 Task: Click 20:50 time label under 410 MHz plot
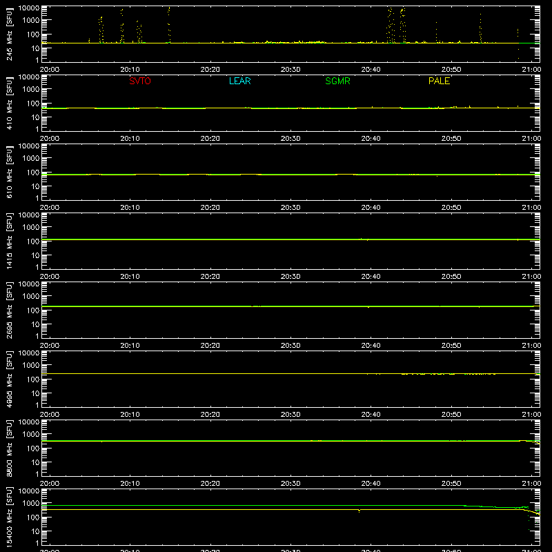point(451,139)
